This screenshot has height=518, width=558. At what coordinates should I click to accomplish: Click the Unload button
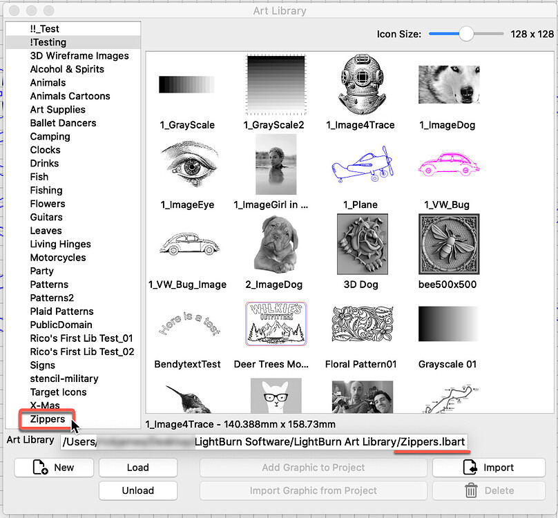[138, 490]
